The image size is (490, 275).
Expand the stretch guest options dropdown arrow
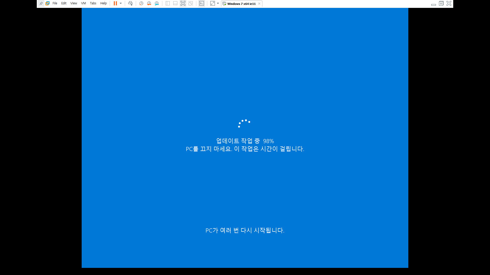pyautogui.click(x=218, y=3)
